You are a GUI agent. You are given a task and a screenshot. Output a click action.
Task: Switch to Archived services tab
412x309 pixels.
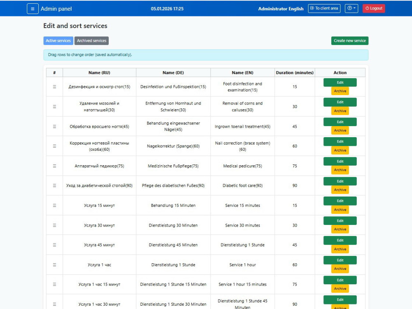coord(91,41)
